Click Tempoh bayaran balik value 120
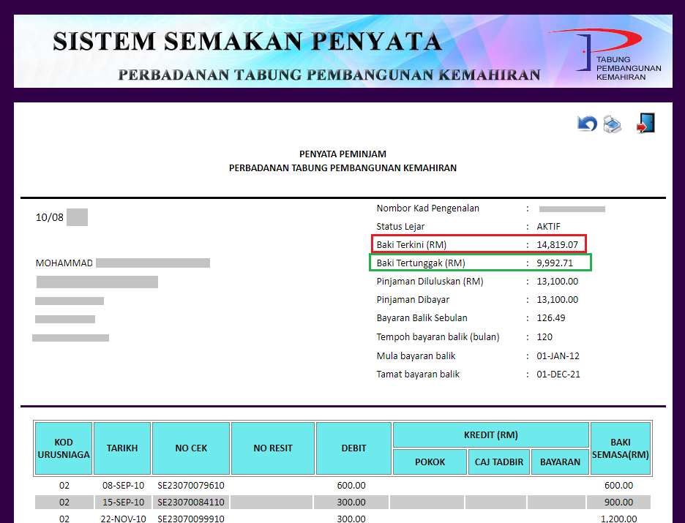Image resolution: width=685 pixels, height=523 pixels. coord(544,337)
